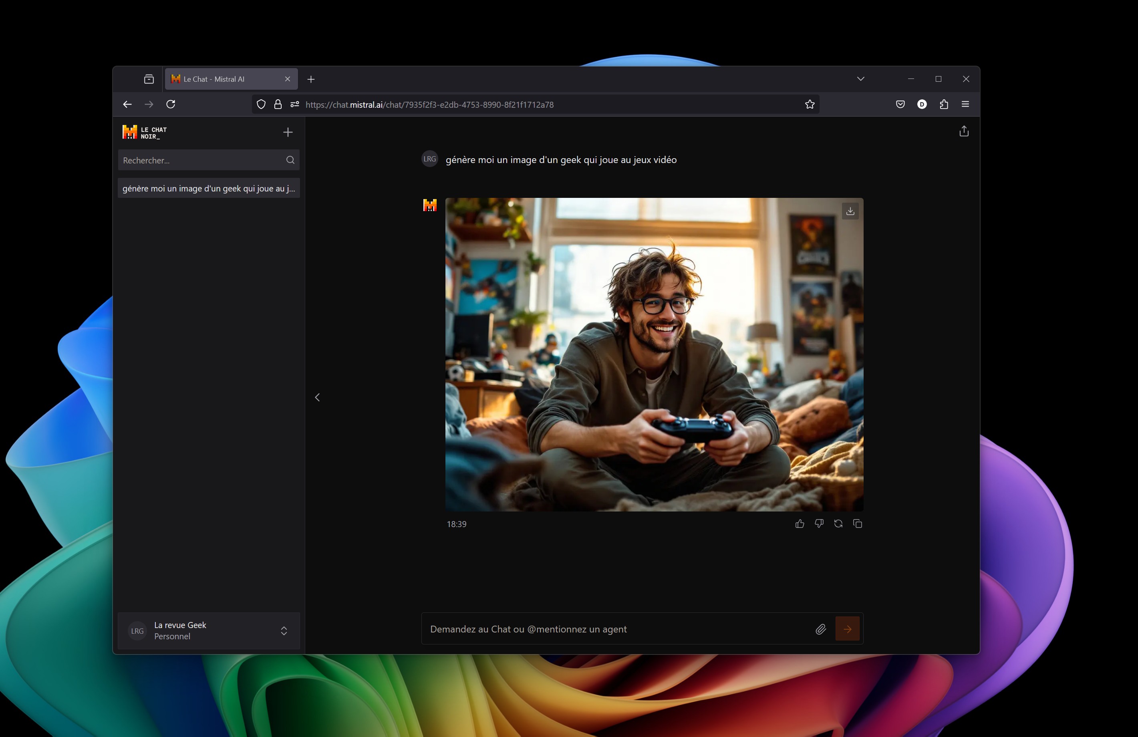Screen dimensions: 1138x737
Task: Copy the response with copy icon
Action: point(857,524)
